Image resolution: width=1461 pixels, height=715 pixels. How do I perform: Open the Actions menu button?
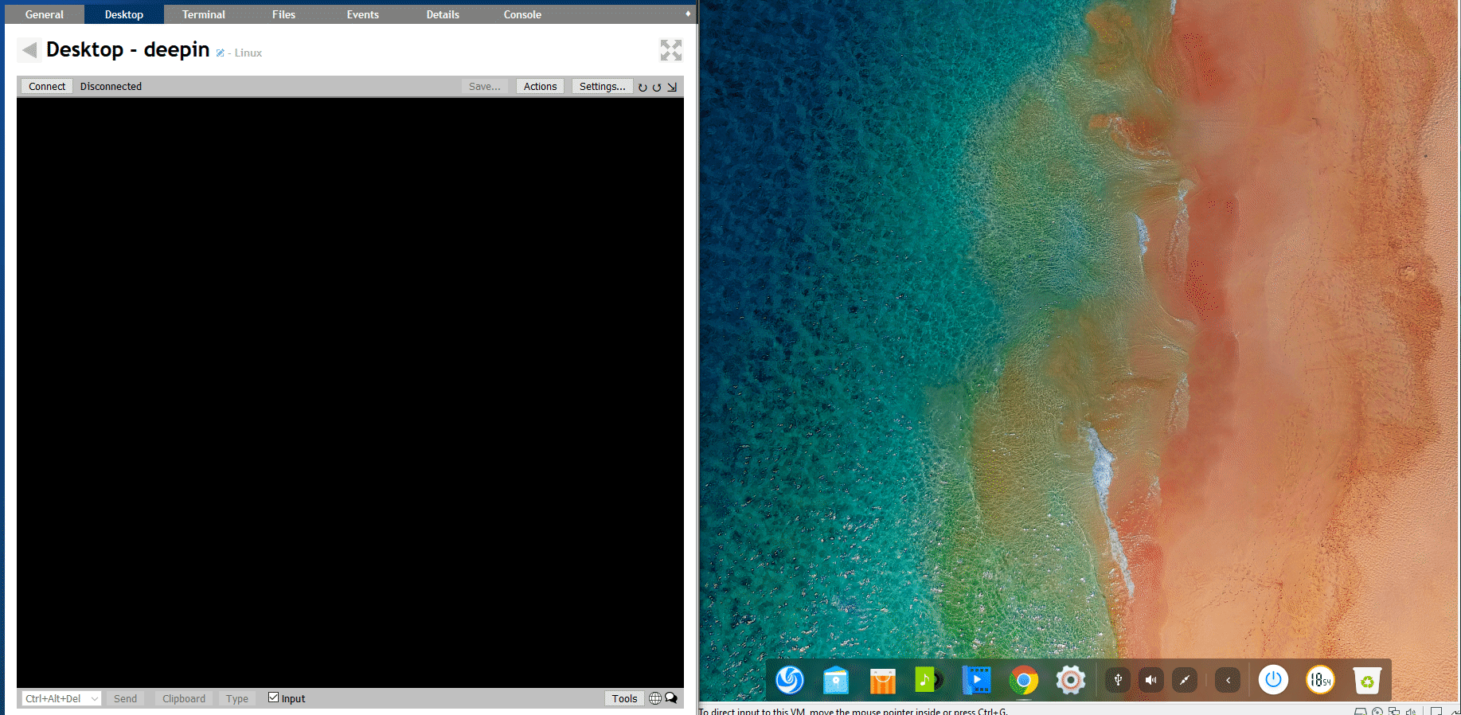[540, 86]
